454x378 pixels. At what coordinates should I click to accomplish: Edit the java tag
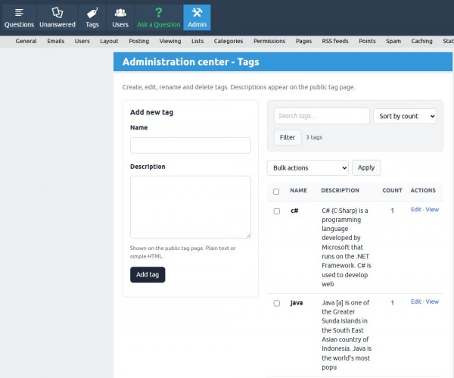point(416,301)
